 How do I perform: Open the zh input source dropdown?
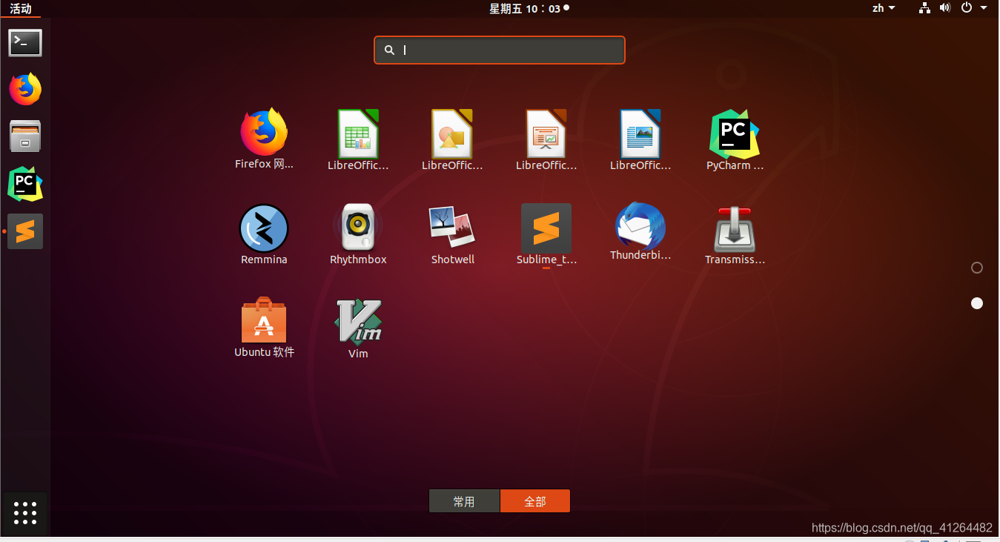(884, 8)
